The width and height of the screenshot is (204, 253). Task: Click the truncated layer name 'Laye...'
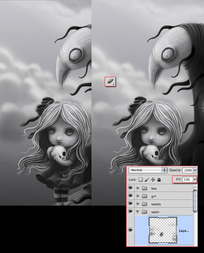coord(184,231)
